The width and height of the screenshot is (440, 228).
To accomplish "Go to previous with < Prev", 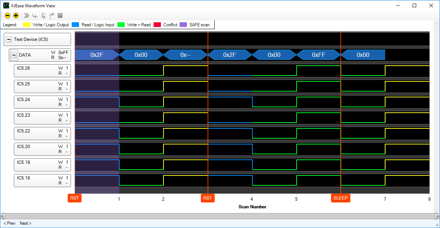I will point(10,223).
